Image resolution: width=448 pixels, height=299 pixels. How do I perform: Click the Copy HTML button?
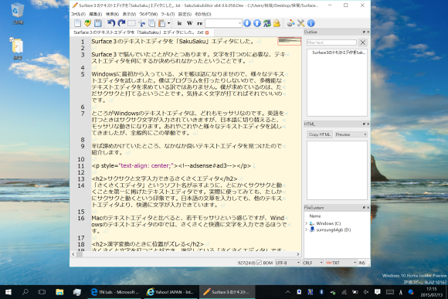tap(320, 134)
